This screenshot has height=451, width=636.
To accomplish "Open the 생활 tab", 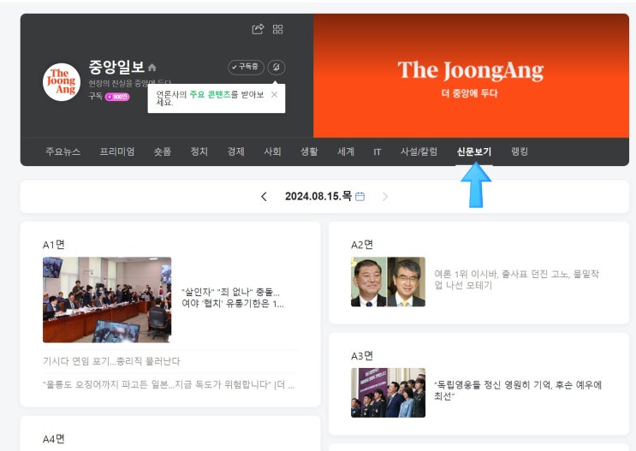I will [309, 151].
